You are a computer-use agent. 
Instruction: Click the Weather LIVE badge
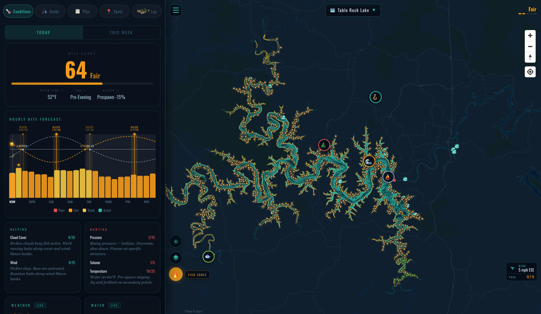tap(40, 306)
